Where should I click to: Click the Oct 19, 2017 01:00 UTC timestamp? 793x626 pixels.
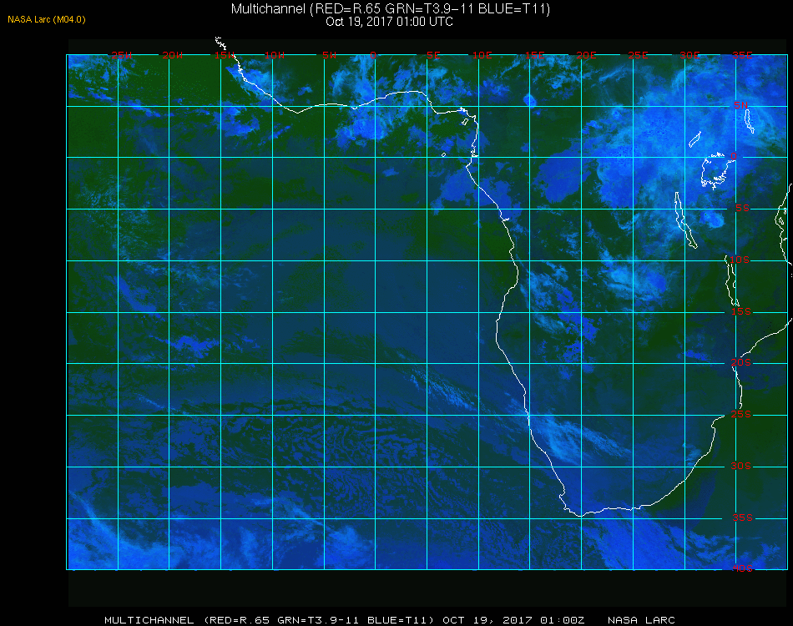389,22
